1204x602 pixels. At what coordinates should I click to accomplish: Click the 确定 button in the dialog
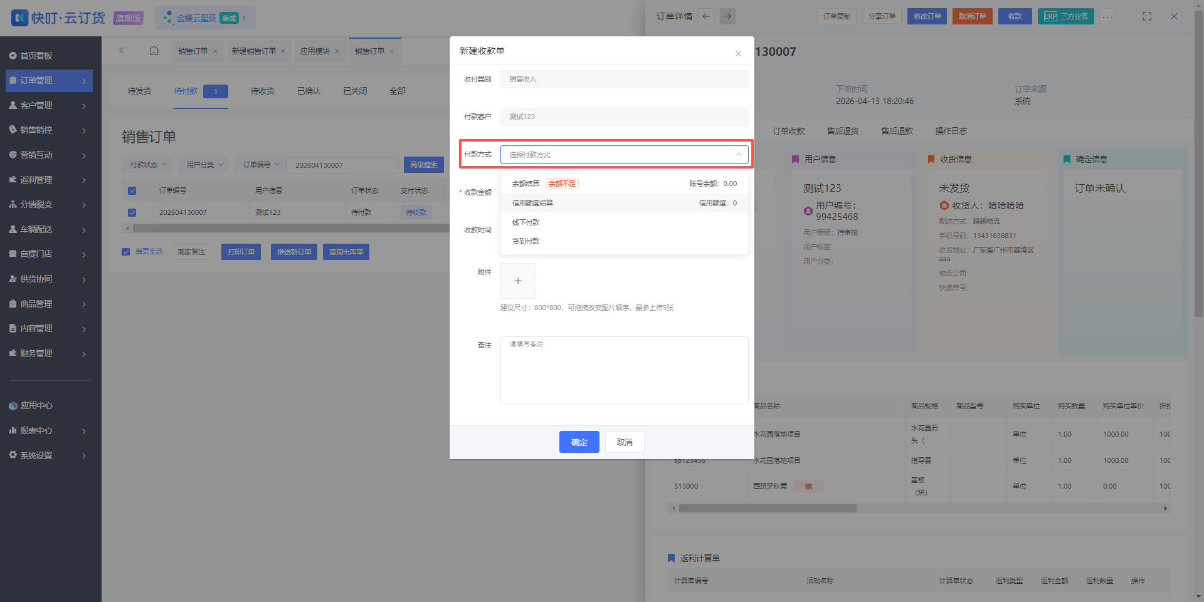(x=579, y=442)
